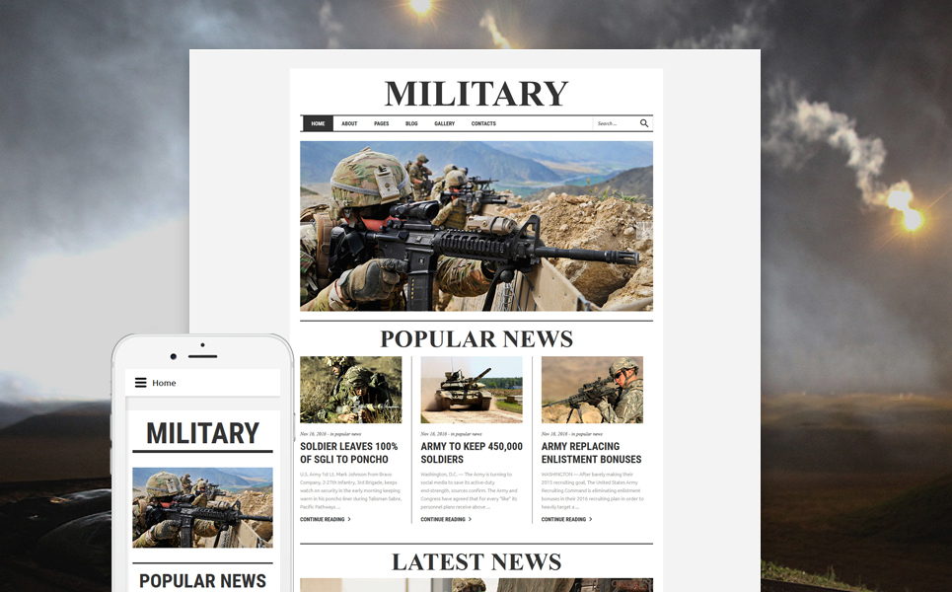The height and width of the screenshot is (592, 952).
Task: Open the tank article thumbnail
Action: [472, 390]
